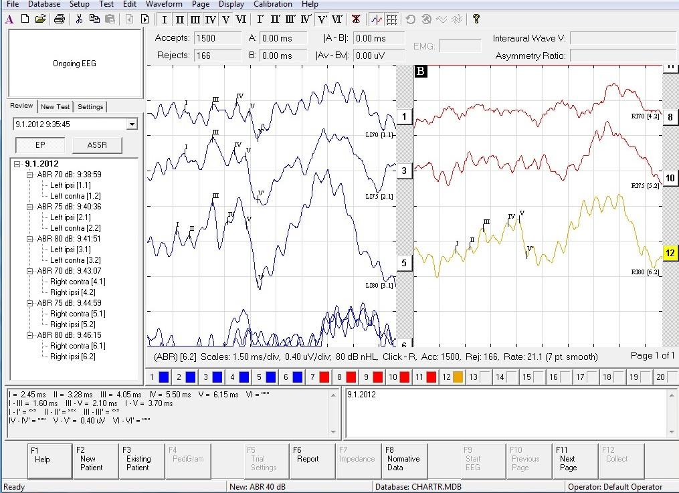Select waveform handle 10

[x=670, y=178]
